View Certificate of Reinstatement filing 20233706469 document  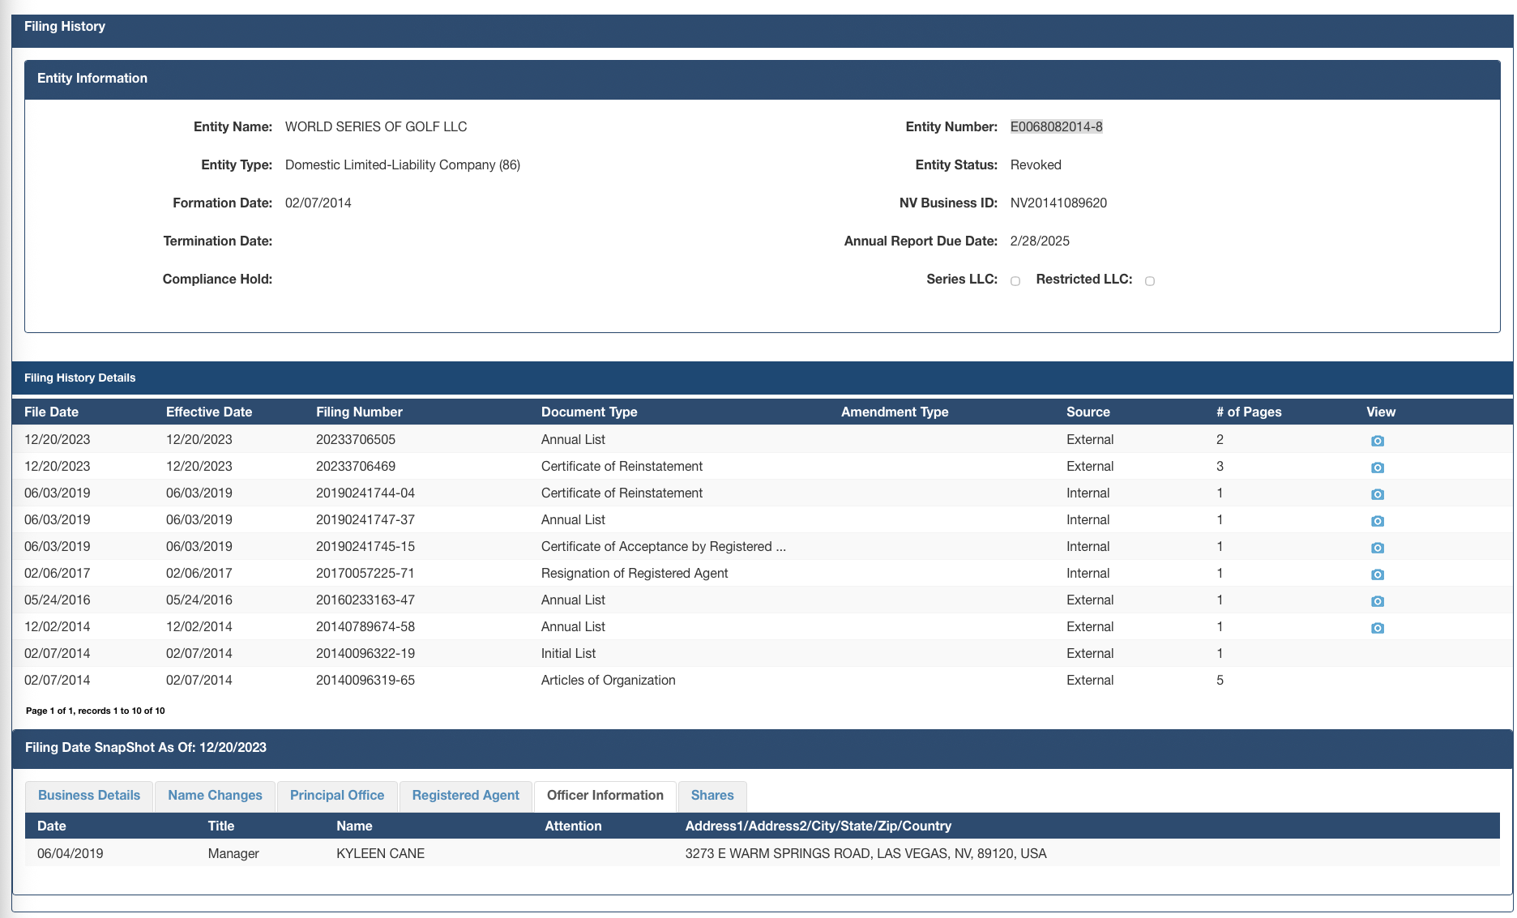(1377, 468)
